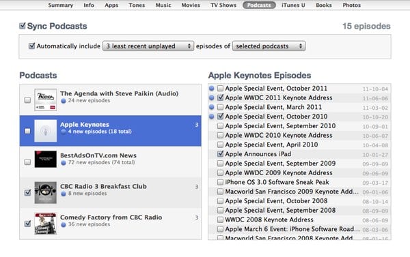Uncheck Apple WWDC 2011 Keynote Address checkbox
The image size is (410, 257).
coord(220,97)
